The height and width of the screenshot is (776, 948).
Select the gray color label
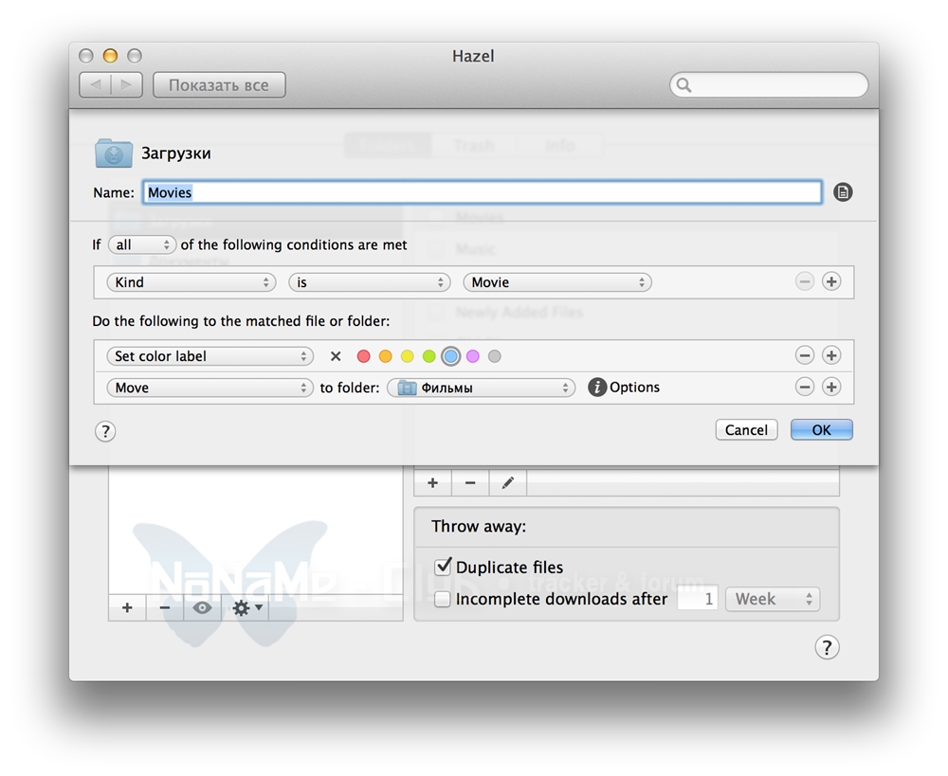494,356
